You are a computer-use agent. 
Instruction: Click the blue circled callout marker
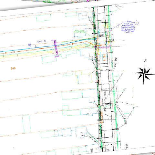pyautogui.click(x=137, y=23)
